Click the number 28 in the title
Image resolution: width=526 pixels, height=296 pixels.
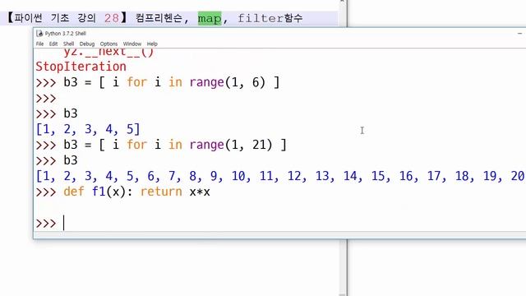(112, 18)
